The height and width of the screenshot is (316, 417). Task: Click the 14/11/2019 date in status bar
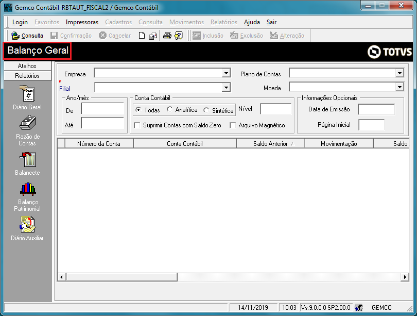coord(253,308)
